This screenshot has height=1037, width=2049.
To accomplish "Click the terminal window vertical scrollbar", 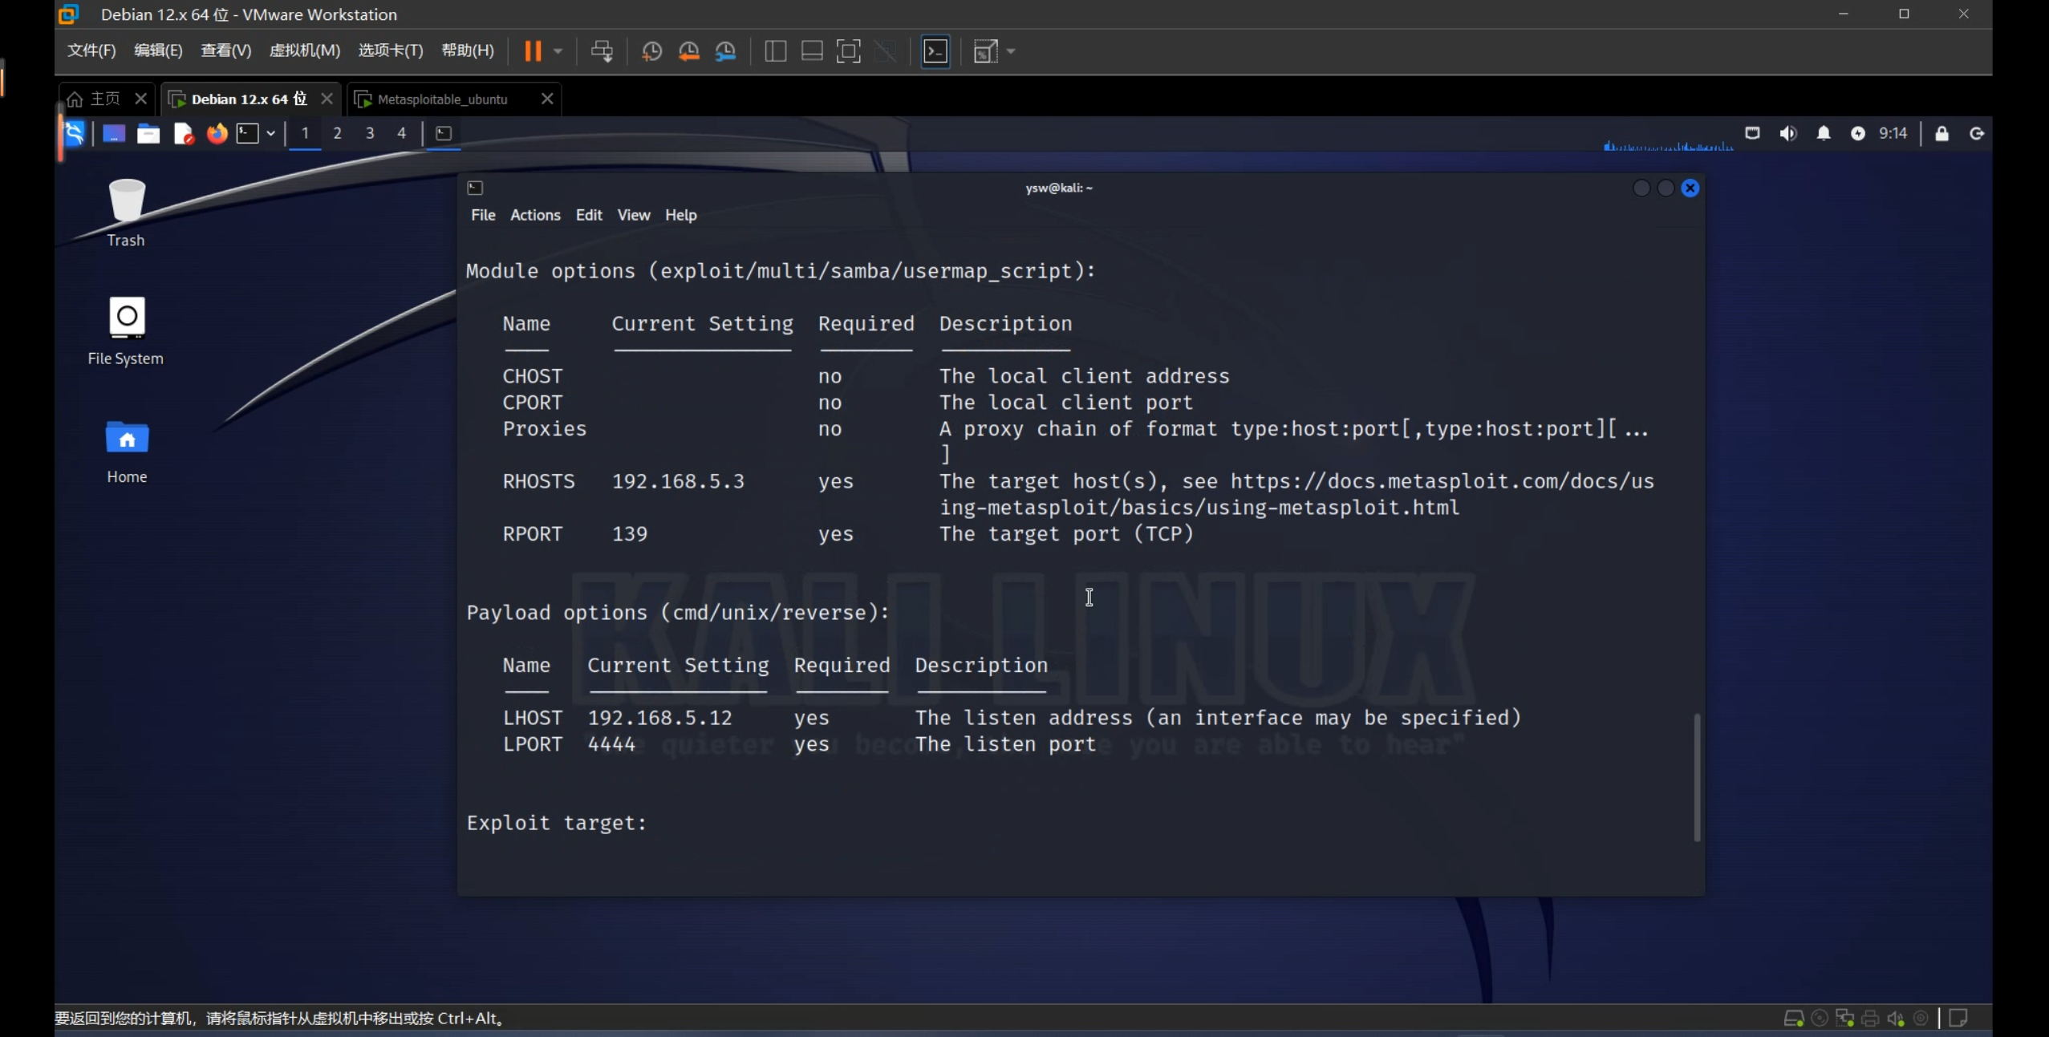I will tap(1696, 776).
